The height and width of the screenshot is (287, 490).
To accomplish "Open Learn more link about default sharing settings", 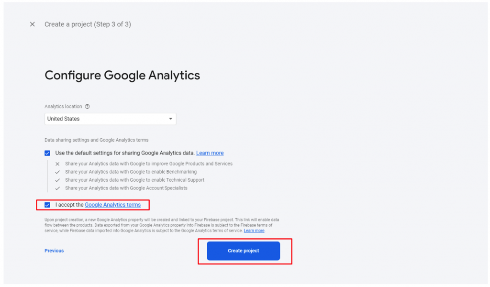I will 210,153.
